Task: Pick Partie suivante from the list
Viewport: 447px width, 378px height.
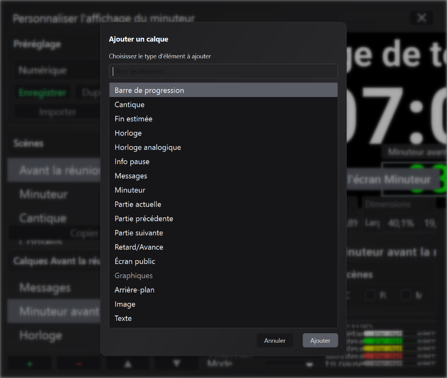Action: (x=223, y=233)
